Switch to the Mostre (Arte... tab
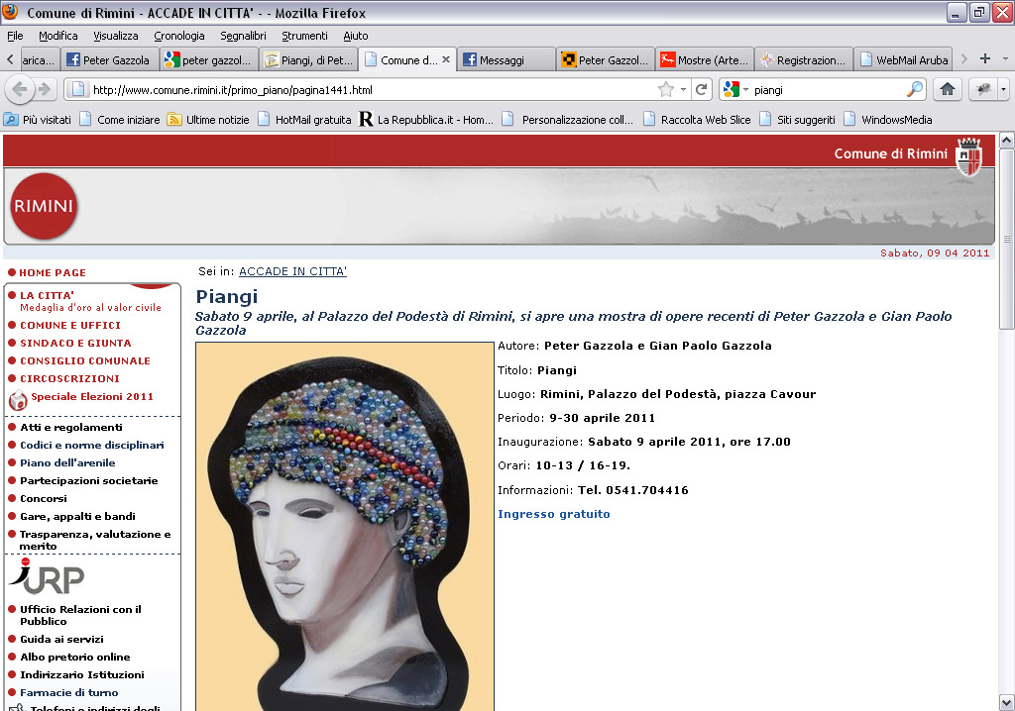This screenshot has height=711, width=1015. pyautogui.click(x=705, y=59)
